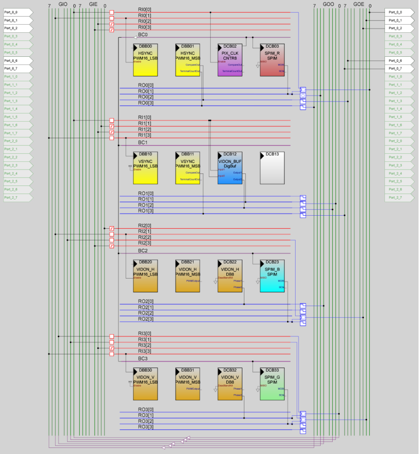Click the empty DCB13 digital block
The height and width of the screenshot is (454, 419).
[x=272, y=168]
